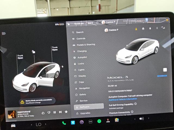
Task: Tap the charge port lightning bolt icon
Action: [x=63, y=67]
